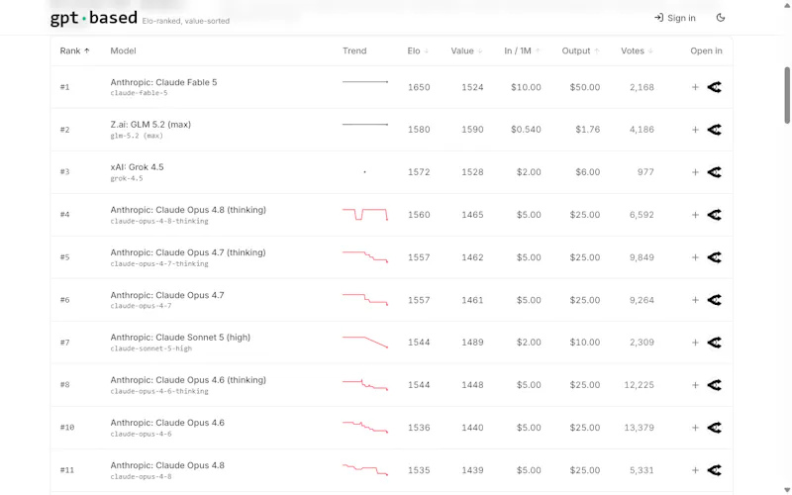Screen dimensions: 792x495
Task: Click the input price $0.540
Action: 526,130
